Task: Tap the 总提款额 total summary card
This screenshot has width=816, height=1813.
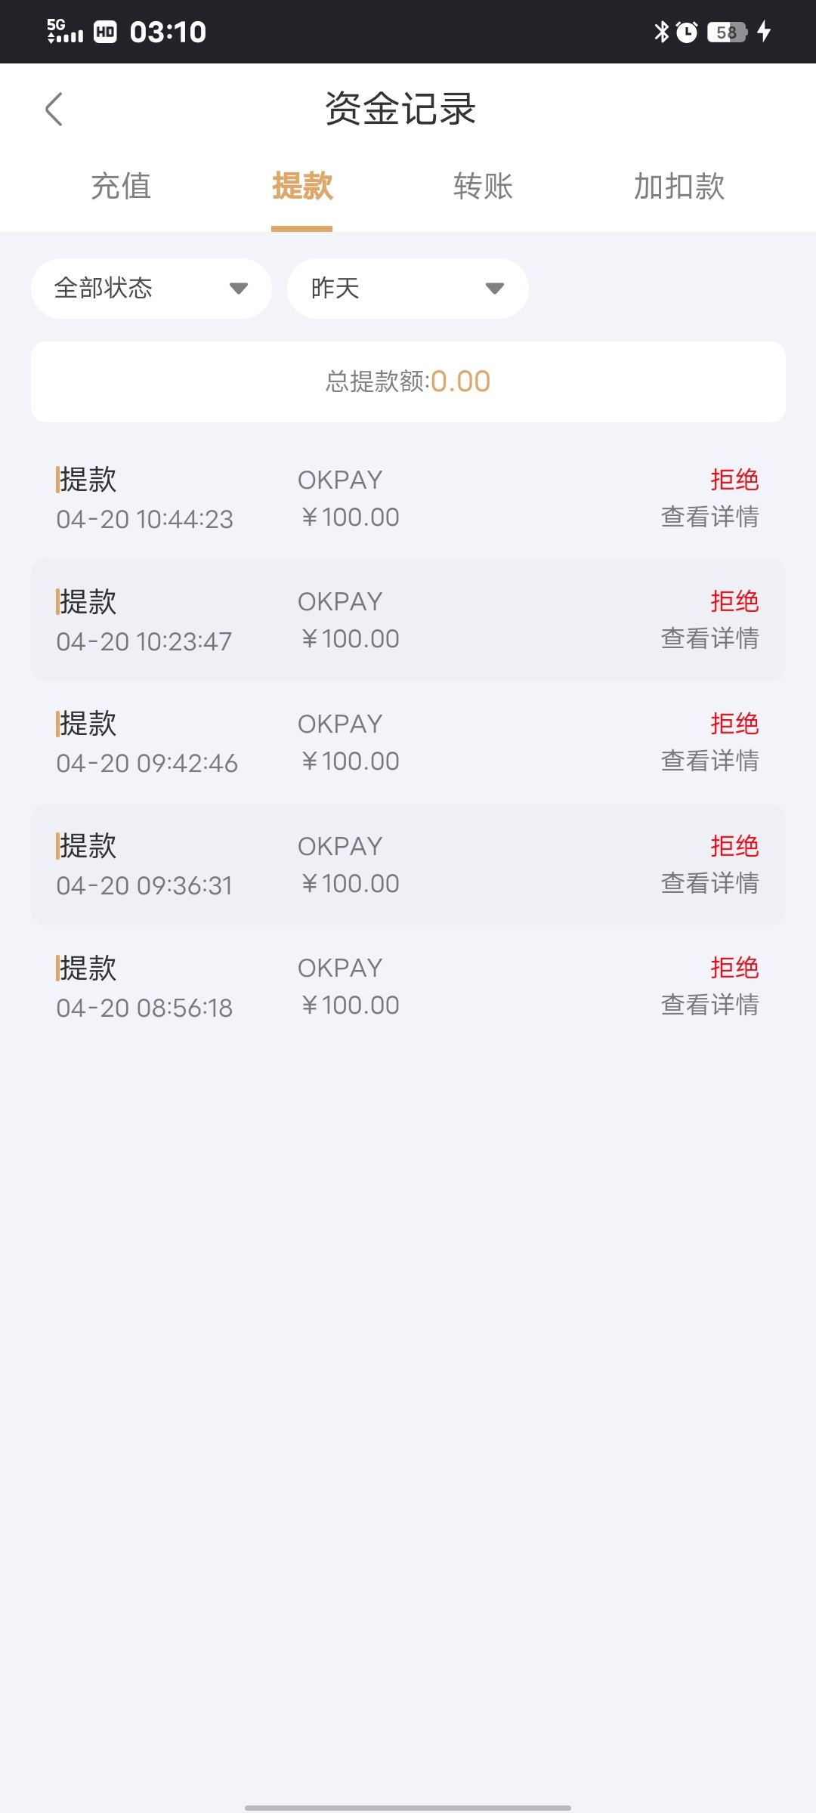Action: tap(408, 381)
